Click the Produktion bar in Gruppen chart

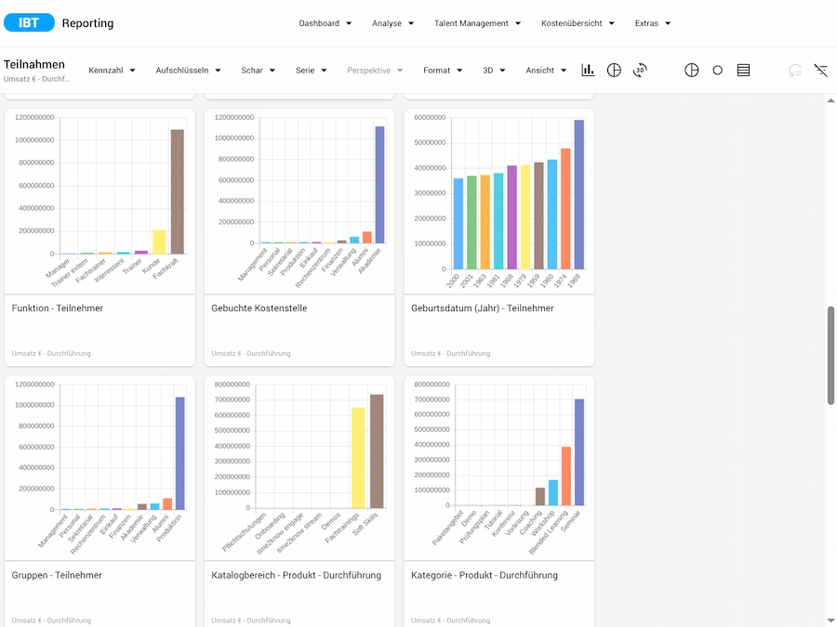click(x=179, y=453)
